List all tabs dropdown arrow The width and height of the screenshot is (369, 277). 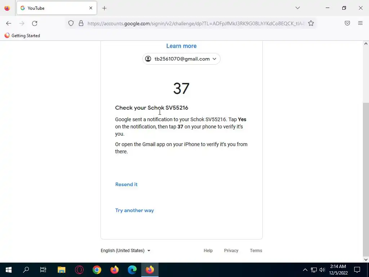coord(297,8)
